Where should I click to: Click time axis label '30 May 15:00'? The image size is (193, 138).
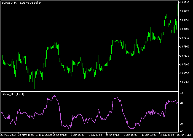(26, 135)
